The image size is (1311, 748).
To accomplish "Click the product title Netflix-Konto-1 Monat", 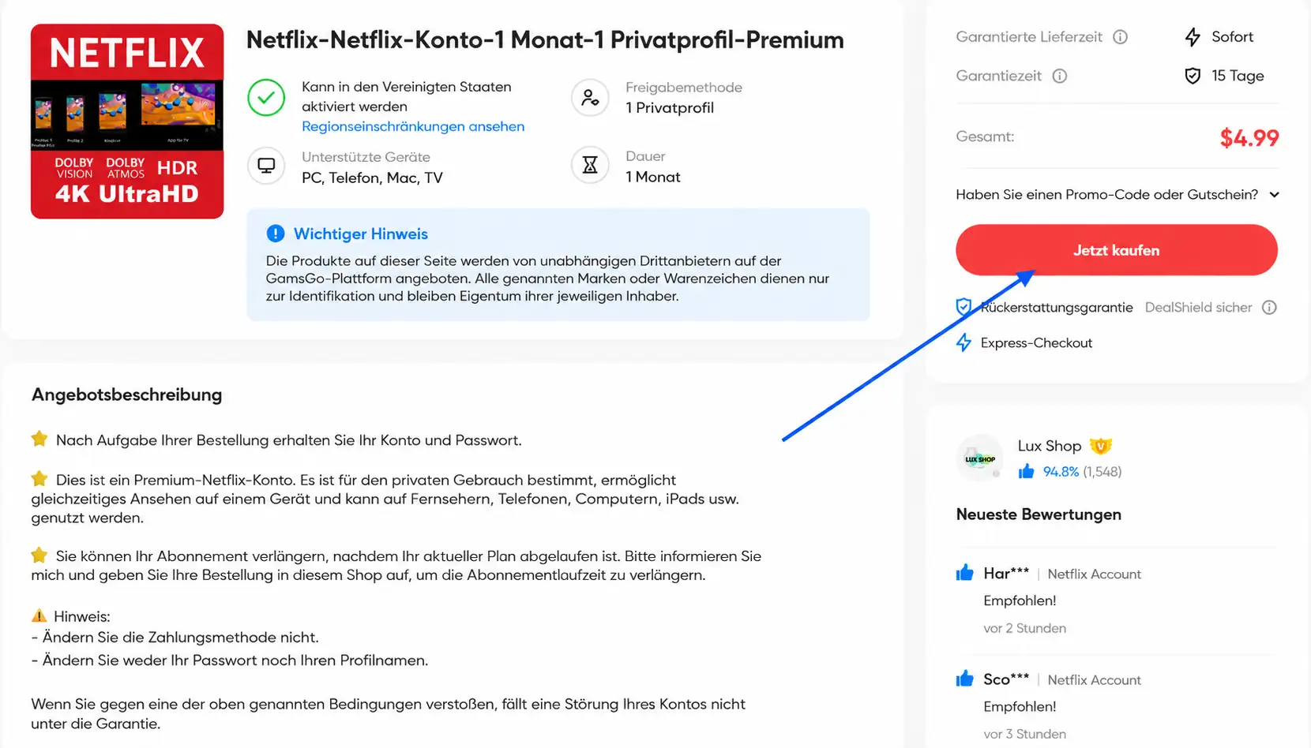I will [545, 40].
